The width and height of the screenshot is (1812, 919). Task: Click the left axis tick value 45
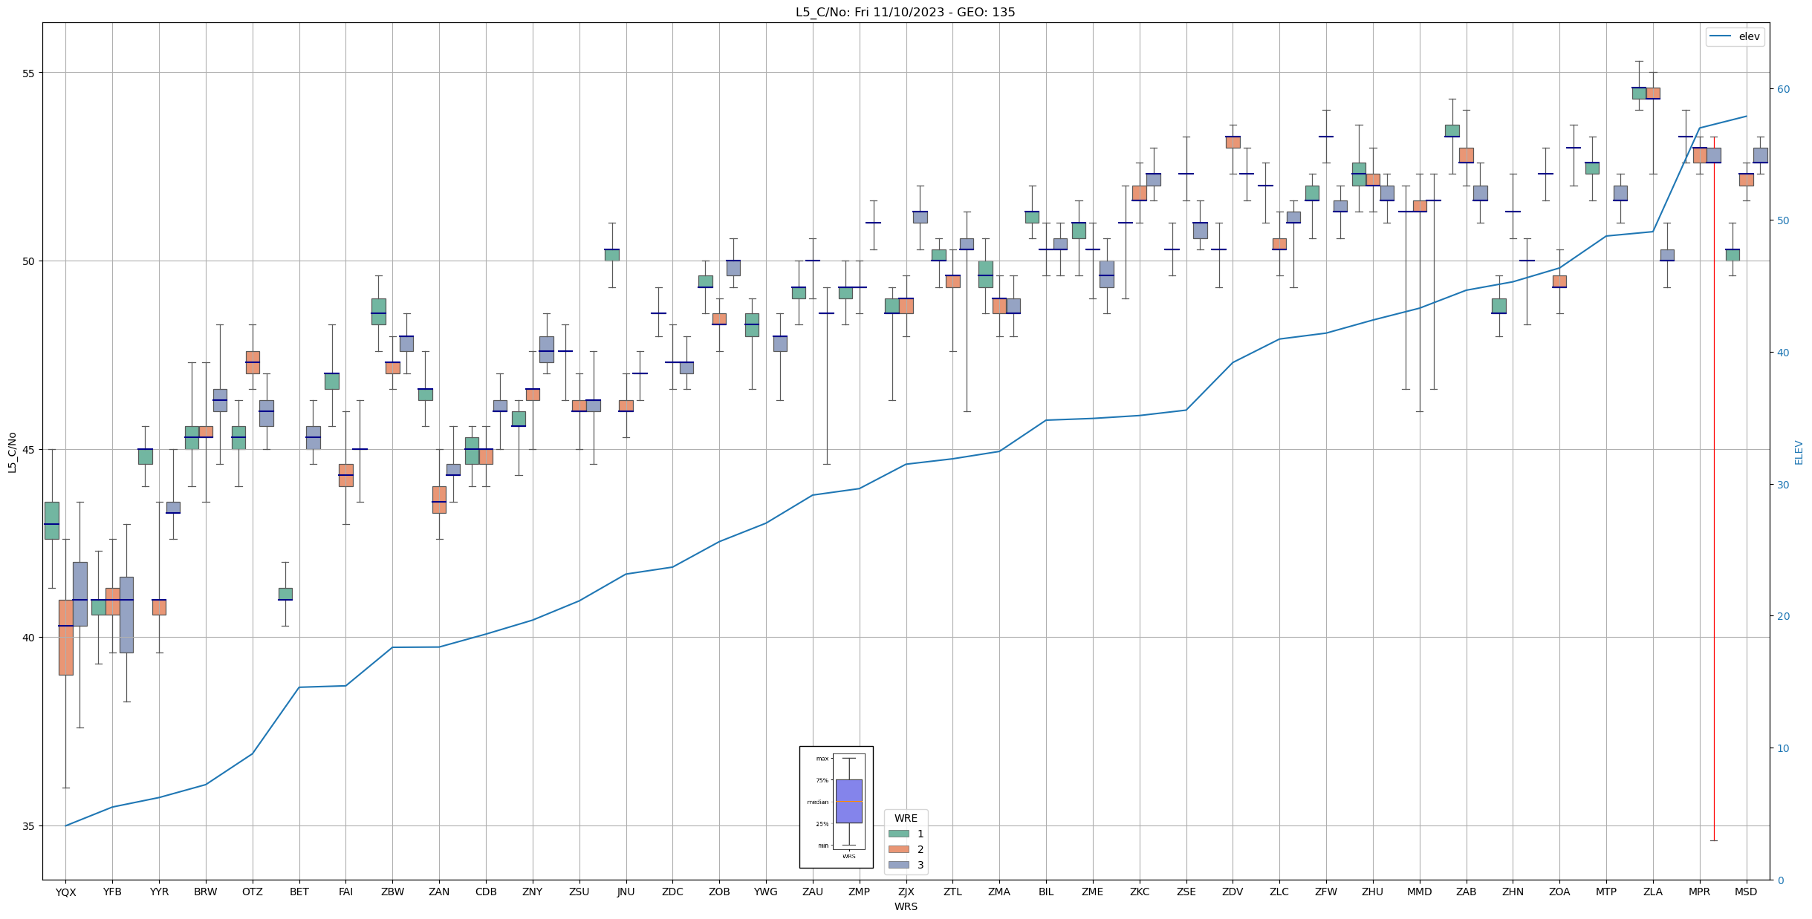29,449
